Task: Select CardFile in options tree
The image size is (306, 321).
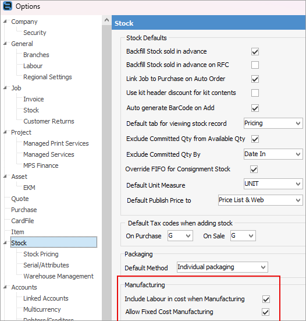Action: 23,221
